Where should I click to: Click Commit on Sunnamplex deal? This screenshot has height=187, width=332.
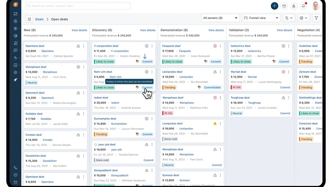point(147,134)
